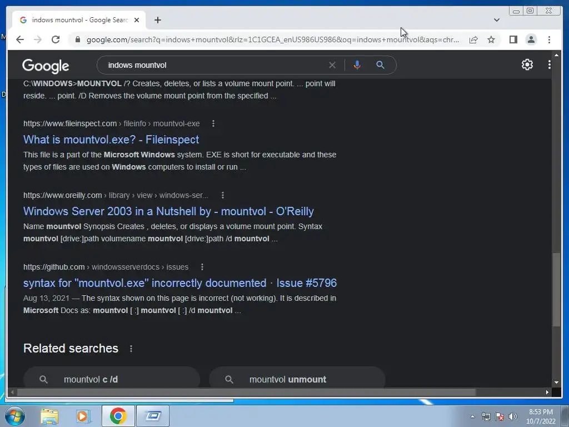Open a new tab
Screen dimensions: 569x427
pos(157,20)
